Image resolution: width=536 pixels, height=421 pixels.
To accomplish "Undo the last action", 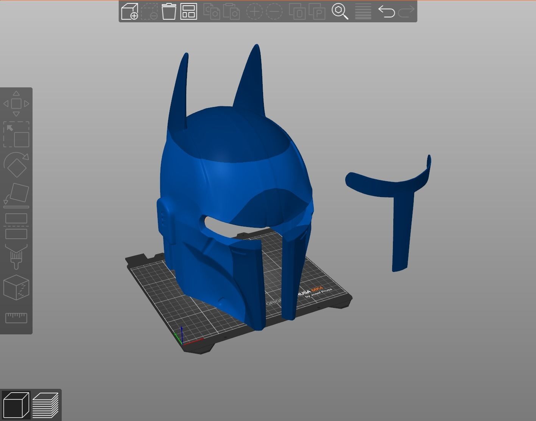I will [x=386, y=11].
